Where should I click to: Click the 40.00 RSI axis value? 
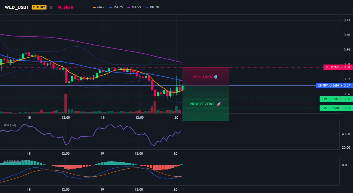point(346,134)
